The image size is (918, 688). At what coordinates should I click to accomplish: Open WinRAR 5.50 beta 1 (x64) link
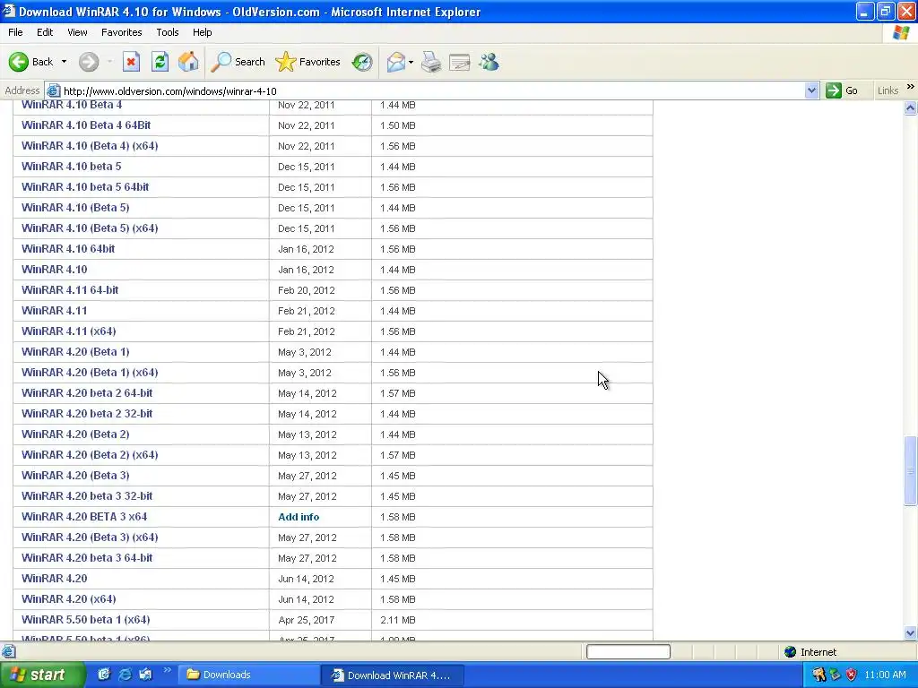[85, 620]
